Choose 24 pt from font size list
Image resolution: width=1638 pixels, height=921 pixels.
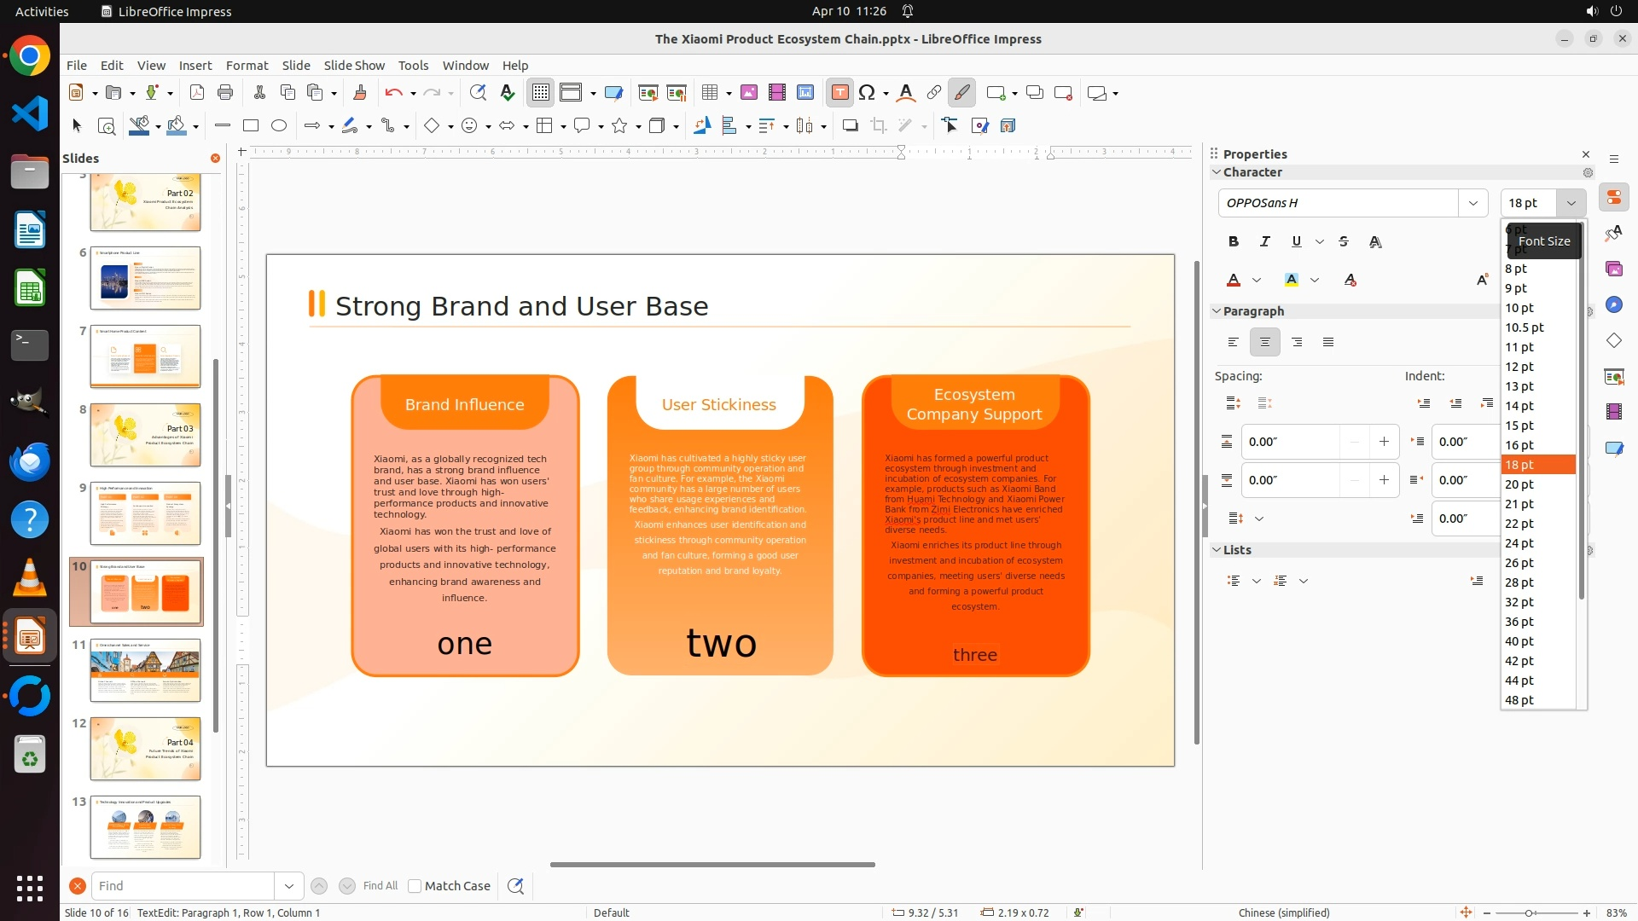tap(1519, 543)
